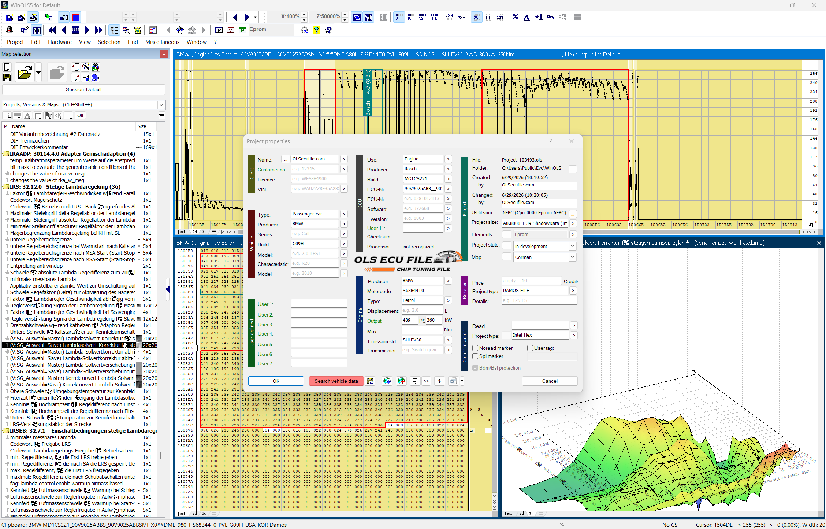
Task: Click OK in Project properties dialog
Action: [276, 381]
